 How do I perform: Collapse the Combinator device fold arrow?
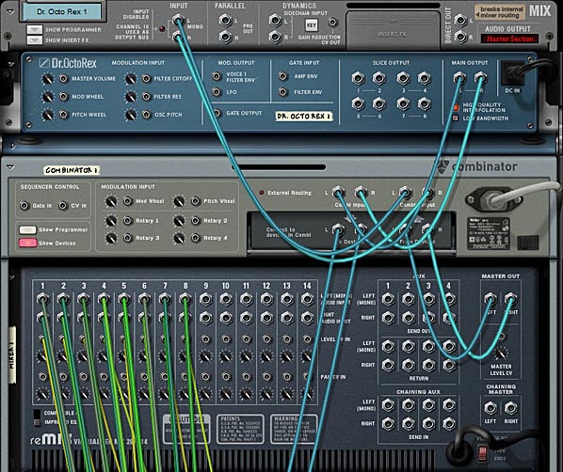(10, 167)
